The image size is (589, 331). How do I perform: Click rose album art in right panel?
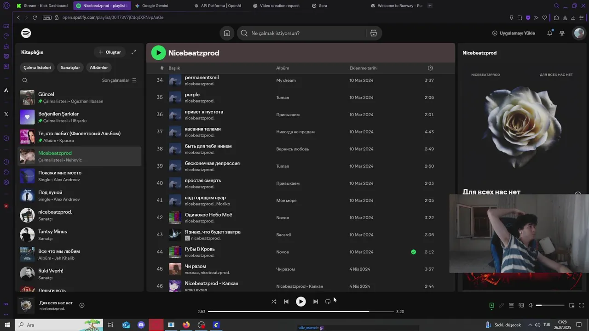pos(523,125)
